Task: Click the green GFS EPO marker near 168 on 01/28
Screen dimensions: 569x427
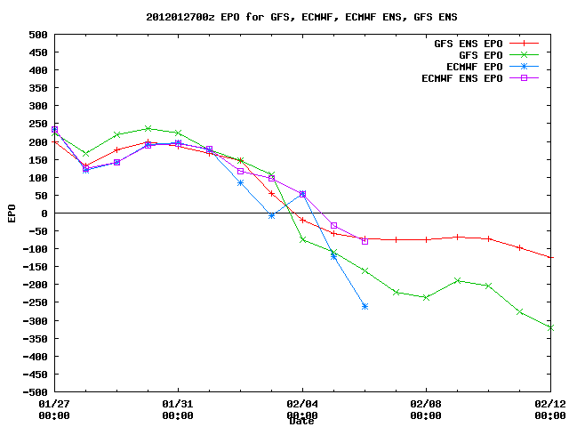Action: (x=85, y=154)
